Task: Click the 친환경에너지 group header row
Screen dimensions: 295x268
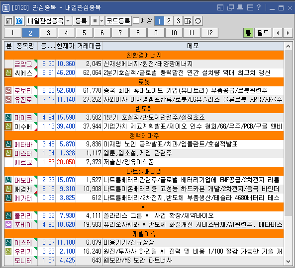Action: coord(144,55)
